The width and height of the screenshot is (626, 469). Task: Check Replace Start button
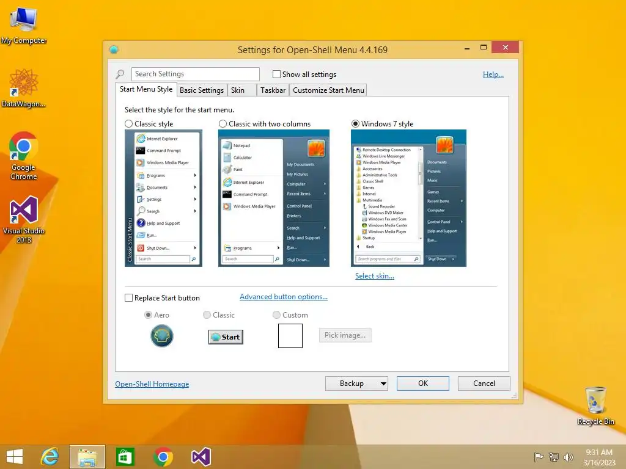coord(128,298)
